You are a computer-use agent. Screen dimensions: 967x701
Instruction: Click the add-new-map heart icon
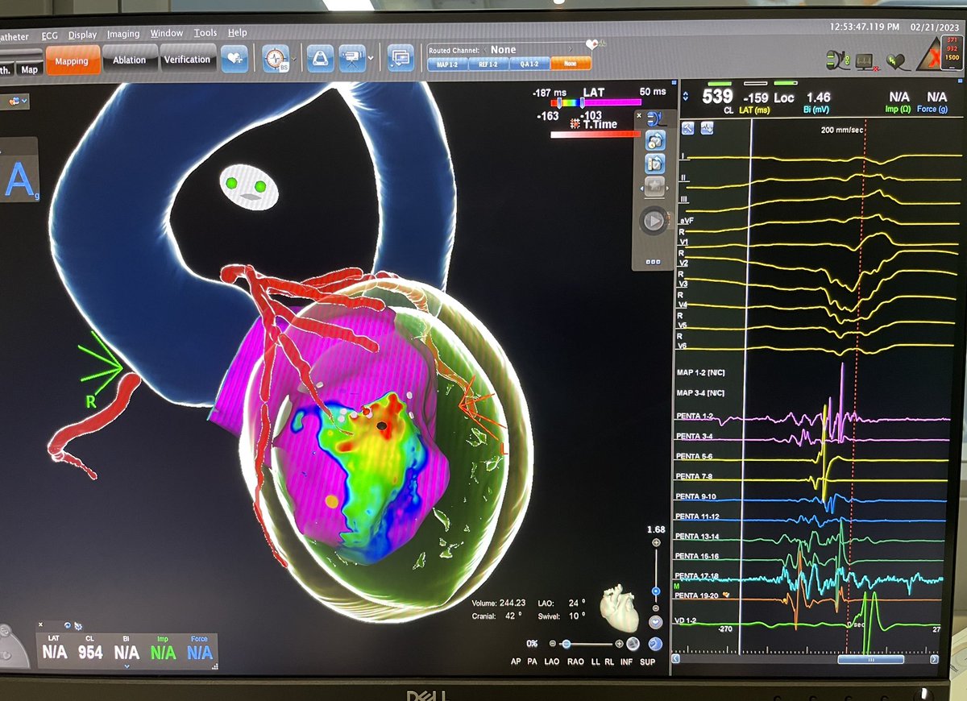tap(236, 59)
